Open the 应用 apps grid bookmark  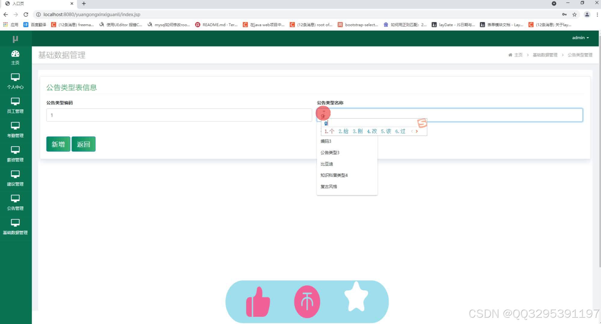11,25
